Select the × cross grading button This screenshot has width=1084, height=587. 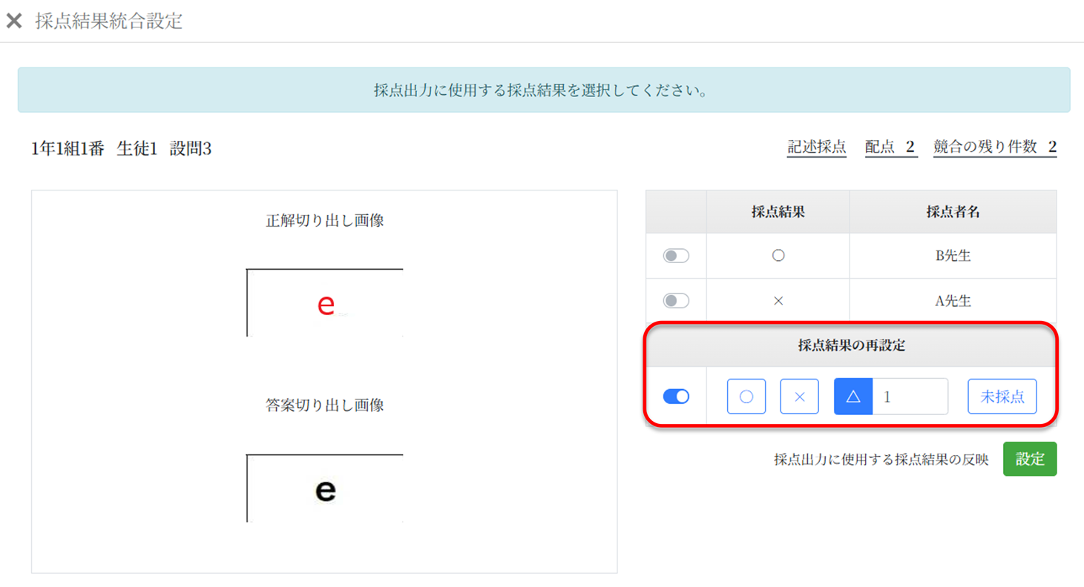(799, 397)
